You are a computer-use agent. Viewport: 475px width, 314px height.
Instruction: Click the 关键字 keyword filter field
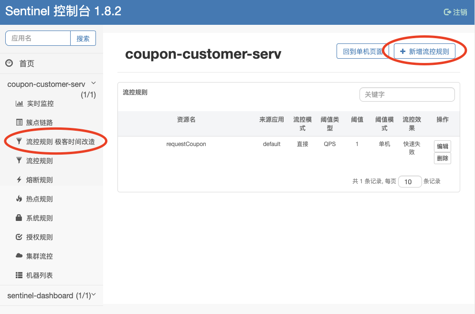(407, 94)
